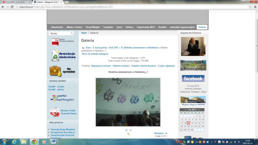Open the facebook button
Screen dimensions: 258x145
click(x=193, y=79)
